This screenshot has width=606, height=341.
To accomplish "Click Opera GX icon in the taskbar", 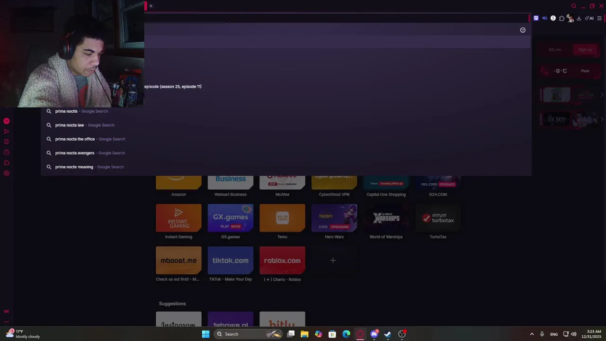I will coord(360,334).
